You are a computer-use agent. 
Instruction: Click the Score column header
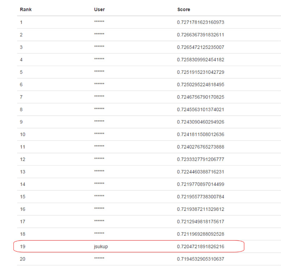click(183, 9)
